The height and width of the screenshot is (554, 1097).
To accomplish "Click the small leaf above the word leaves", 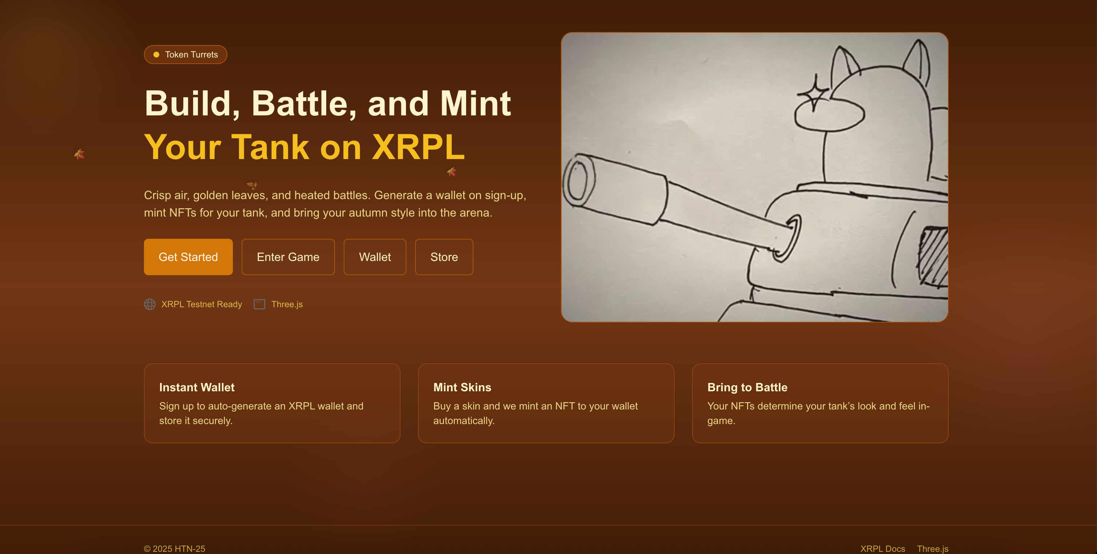I will tap(252, 185).
